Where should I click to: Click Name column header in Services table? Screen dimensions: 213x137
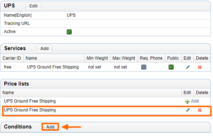click(x=31, y=58)
